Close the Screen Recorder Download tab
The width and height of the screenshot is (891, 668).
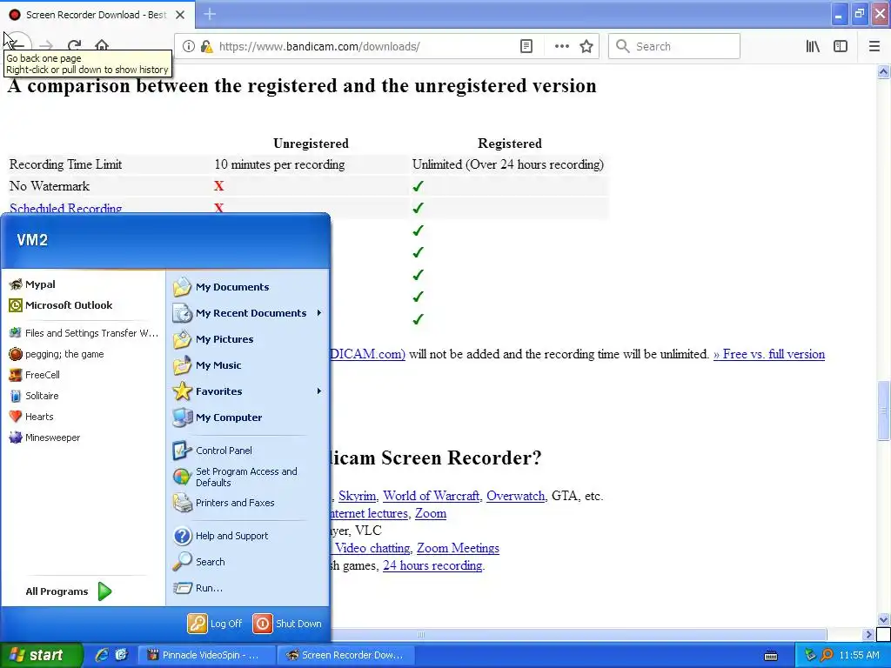point(180,15)
